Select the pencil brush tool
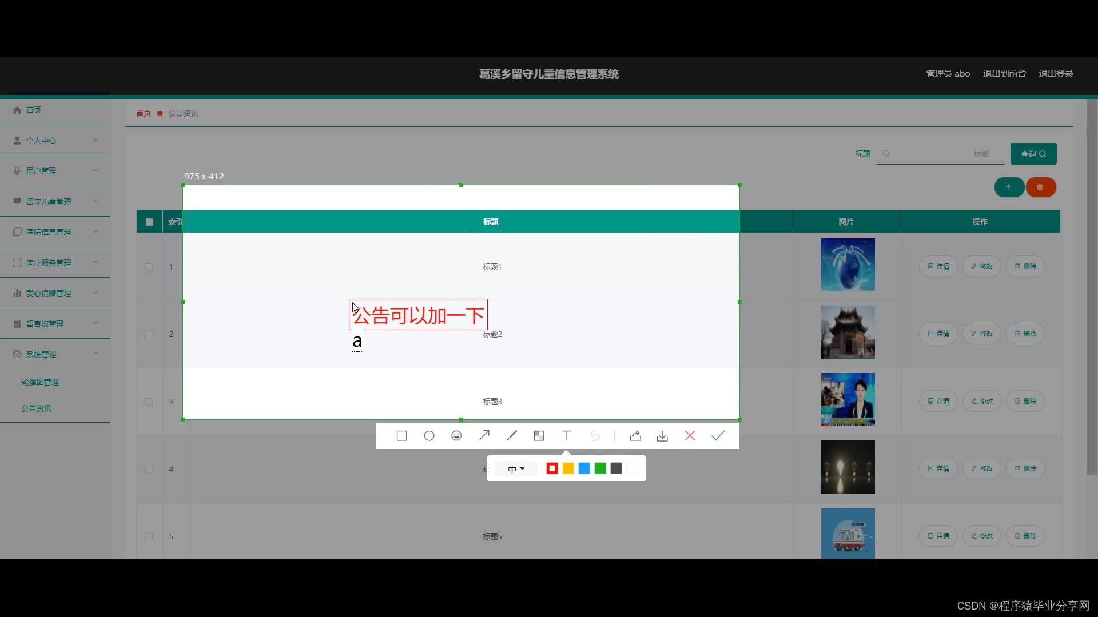Screen dimensions: 1098x617 (511, 435)
